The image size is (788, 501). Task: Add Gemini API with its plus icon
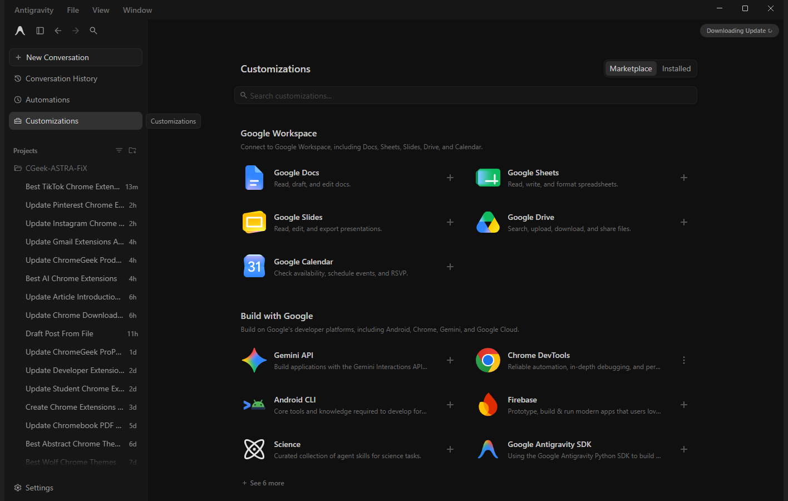(450, 360)
